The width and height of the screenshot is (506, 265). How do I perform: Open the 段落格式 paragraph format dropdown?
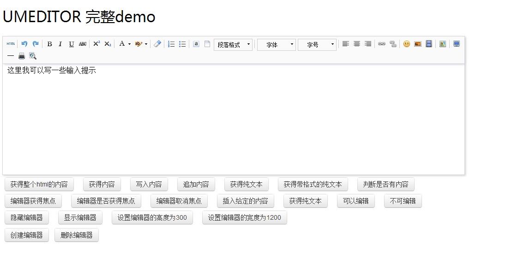pyautogui.click(x=233, y=44)
